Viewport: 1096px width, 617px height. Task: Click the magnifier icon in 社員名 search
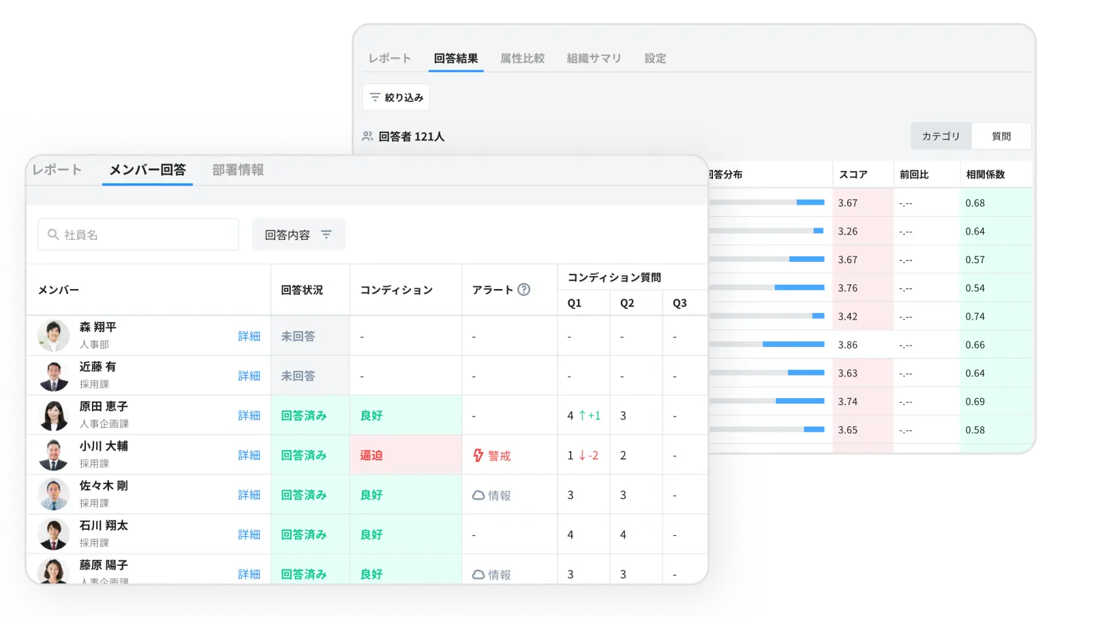(52, 235)
